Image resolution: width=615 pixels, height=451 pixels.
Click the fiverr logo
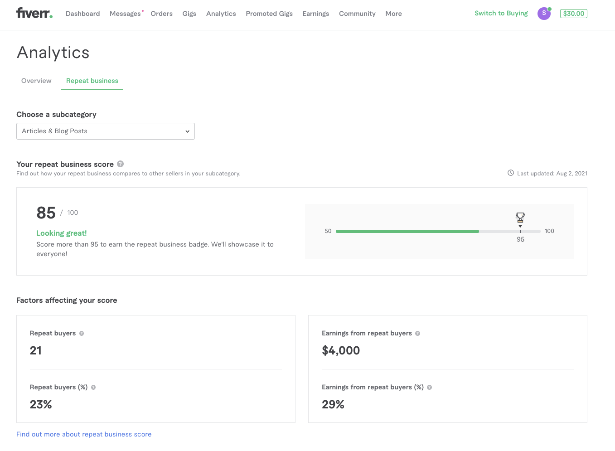pos(34,13)
